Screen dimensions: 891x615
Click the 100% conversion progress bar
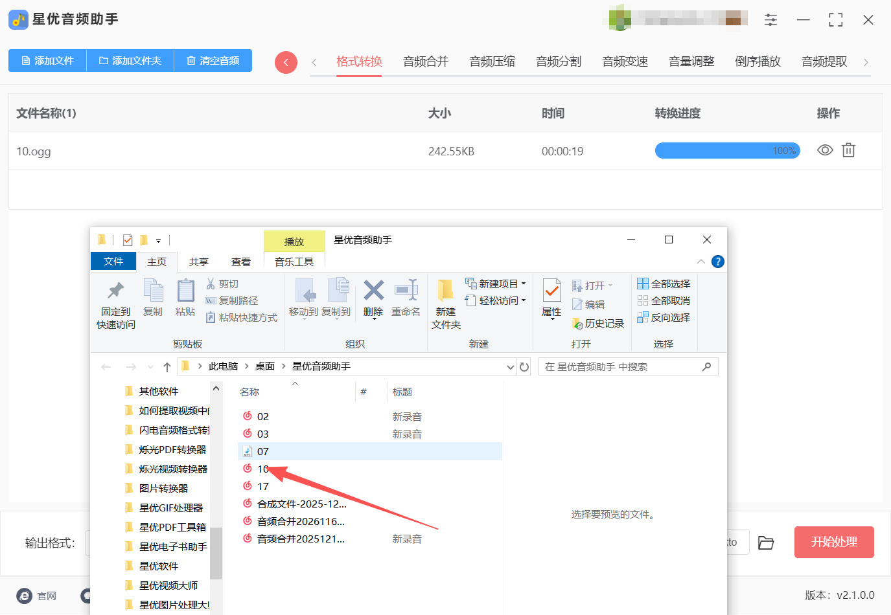pos(728,151)
